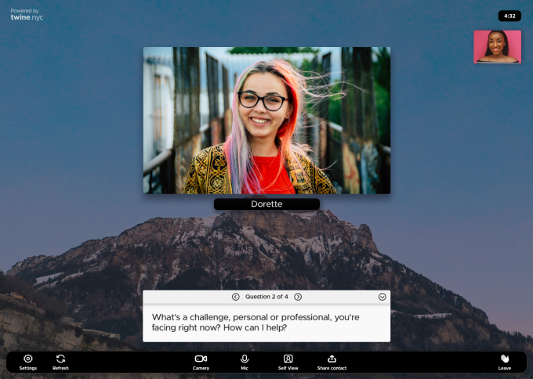
Task: Click the Question 2 of 4 label
Action: [x=266, y=297]
